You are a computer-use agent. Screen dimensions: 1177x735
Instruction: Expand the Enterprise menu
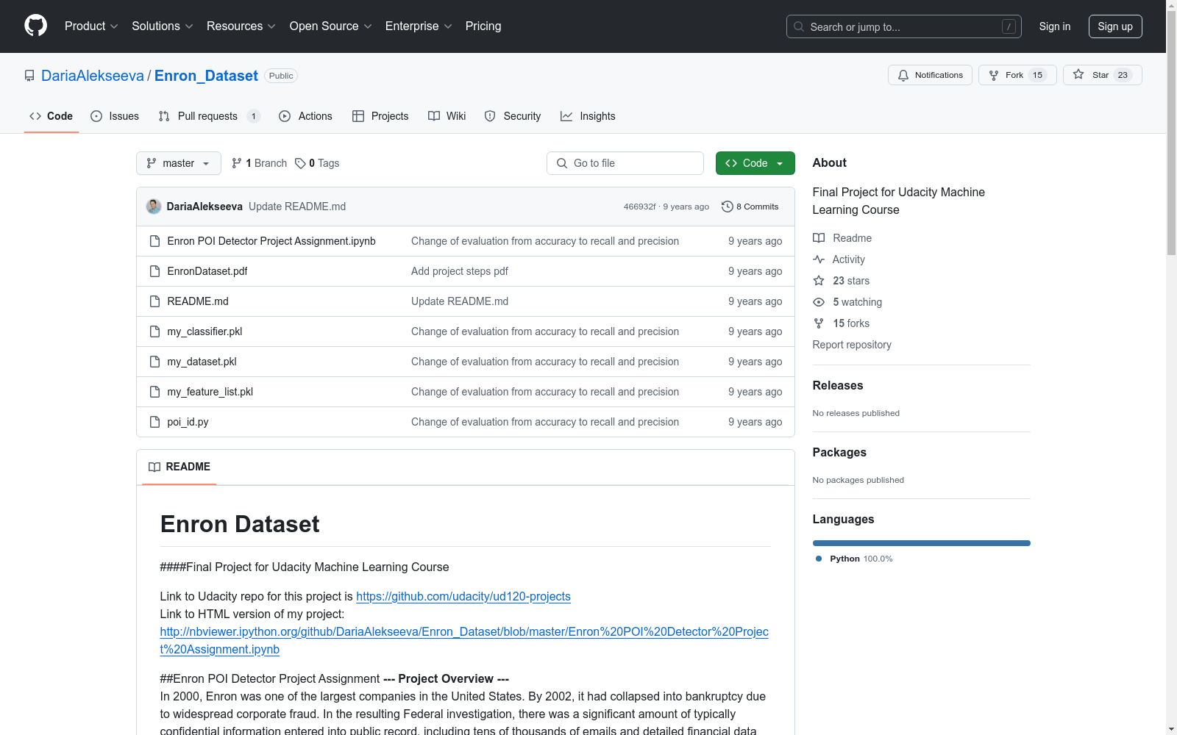(x=419, y=26)
